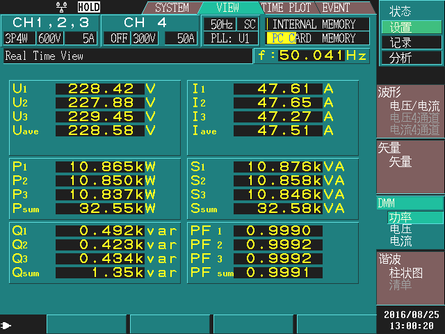Open the 50A current range for CH 4
This screenshot has height=334, width=445.
pyautogui.click(x=186, y=38)
